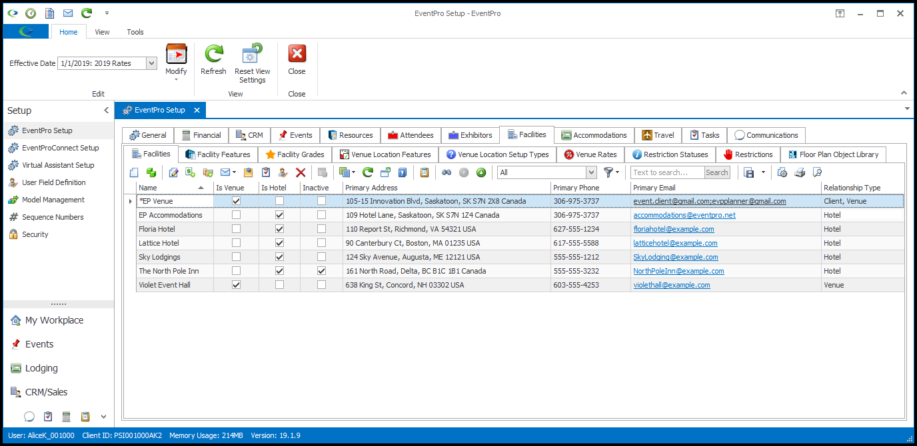Open the Lodging sidebar section

(x=41, y=368)
